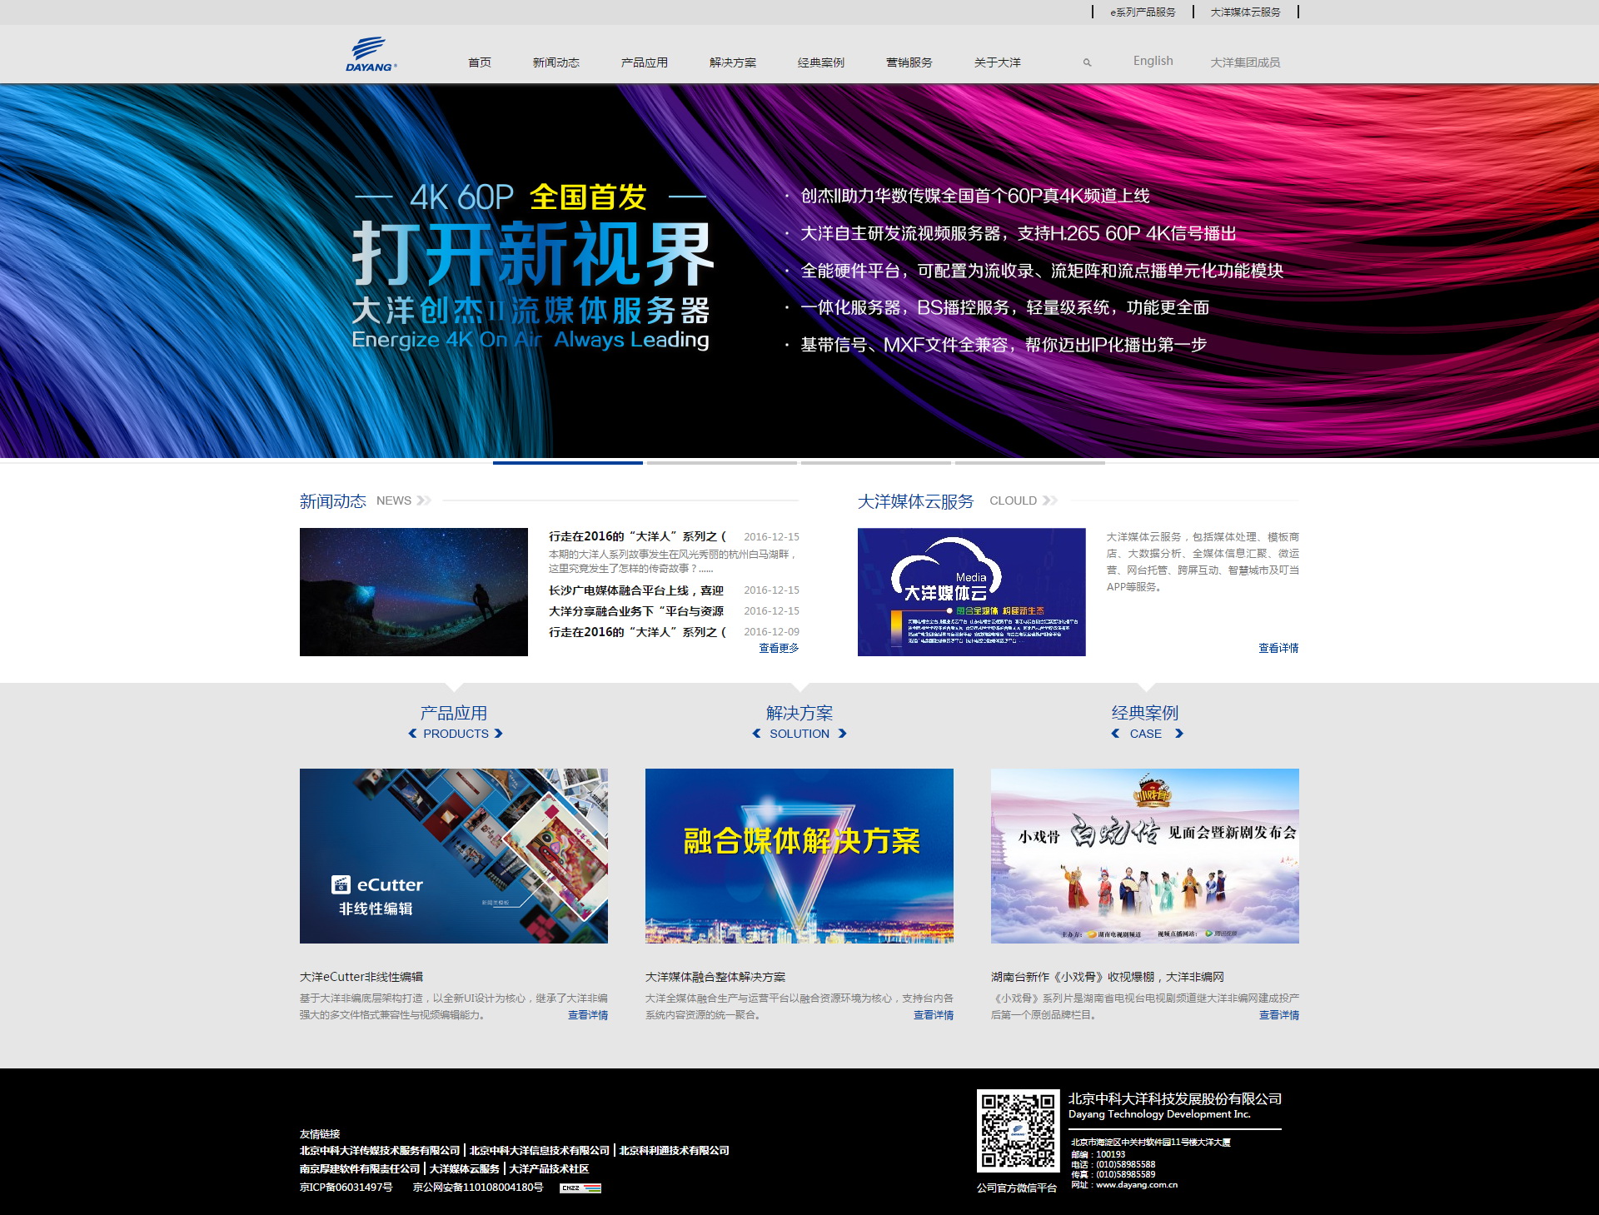Image resolution: width=1599 pixels, height=1215 pixels.
Task: Open the 营销服务 menu item
Action: pyautogui.click(x=909, y=62)
